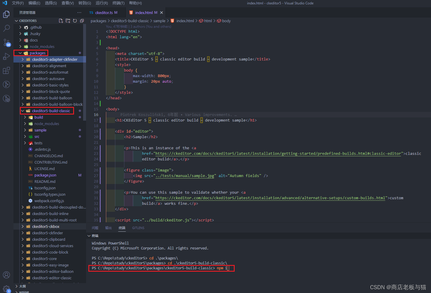Screen dimensions: 431x293
Task: Open explorer more actions ellipsis
Action: [79, 13]
